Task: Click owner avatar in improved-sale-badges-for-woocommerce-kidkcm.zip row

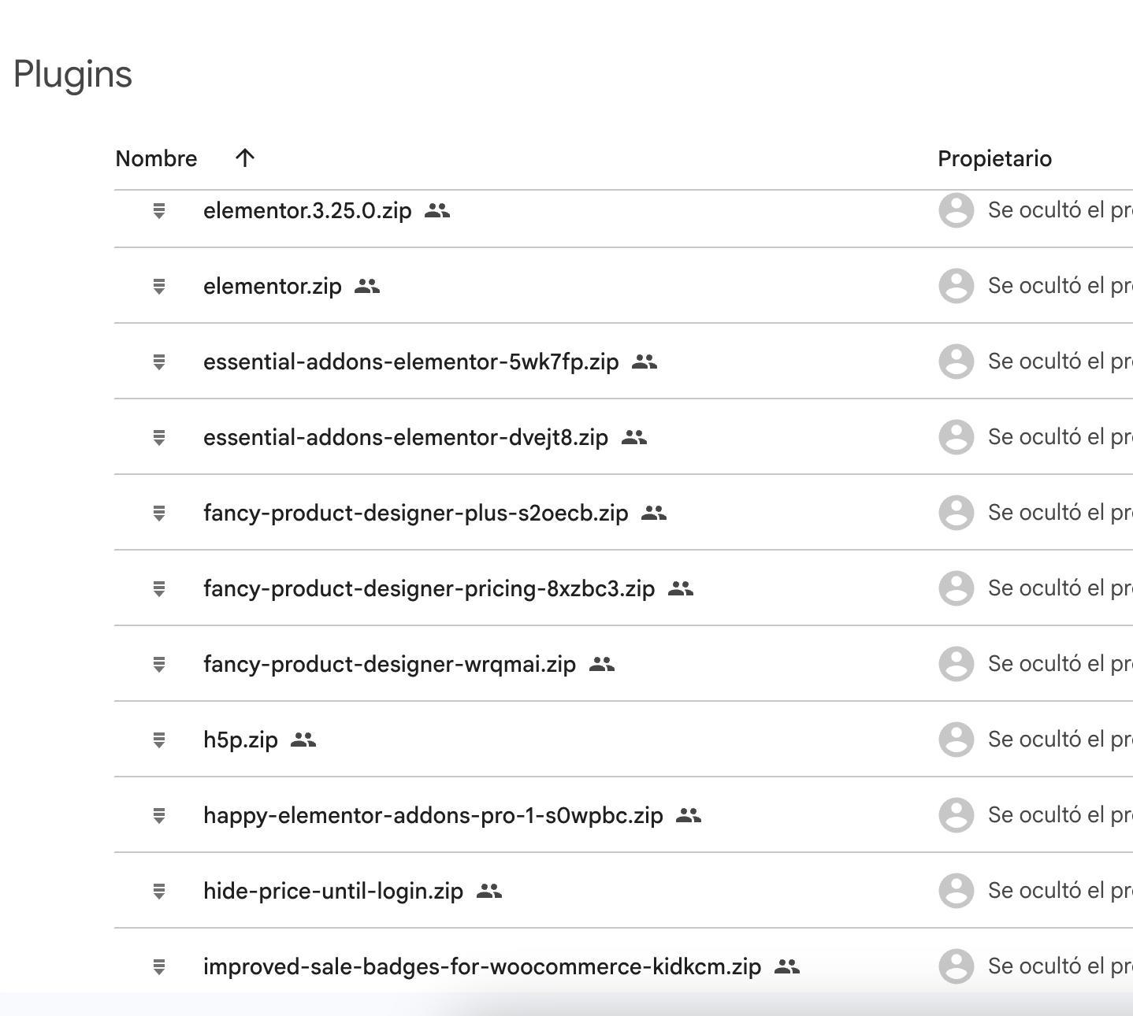Action: pyautogui.click(x=957, y=966)
